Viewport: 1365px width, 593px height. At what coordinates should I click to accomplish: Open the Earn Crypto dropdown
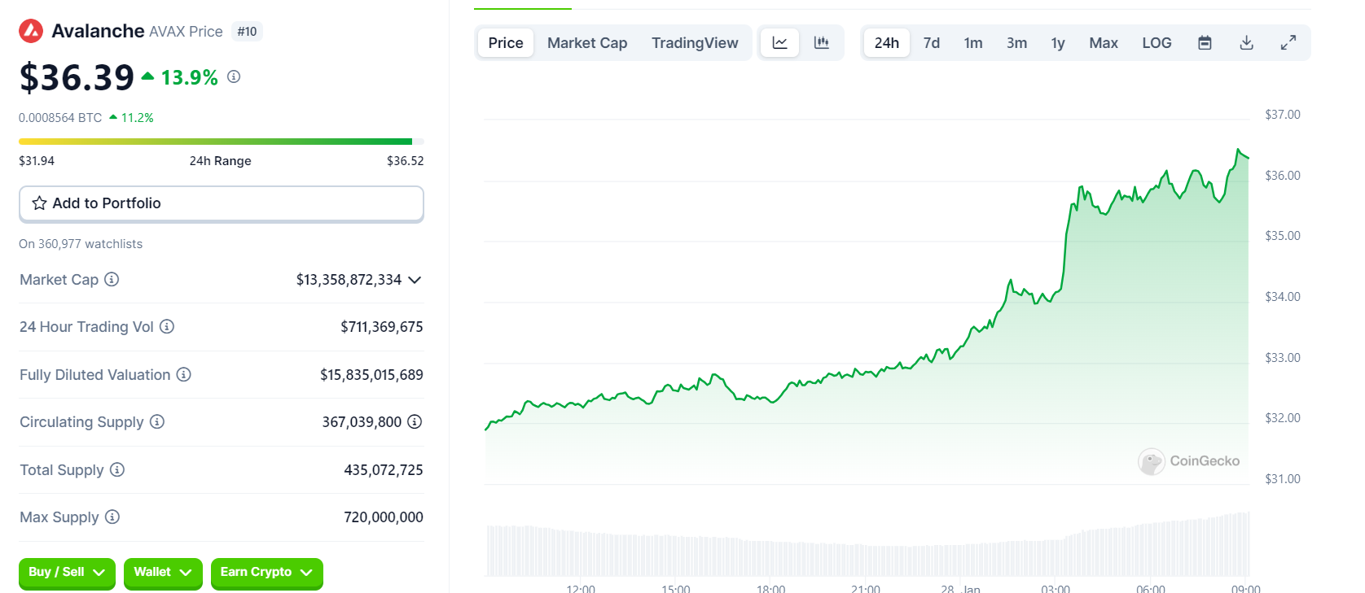(266, 573)
